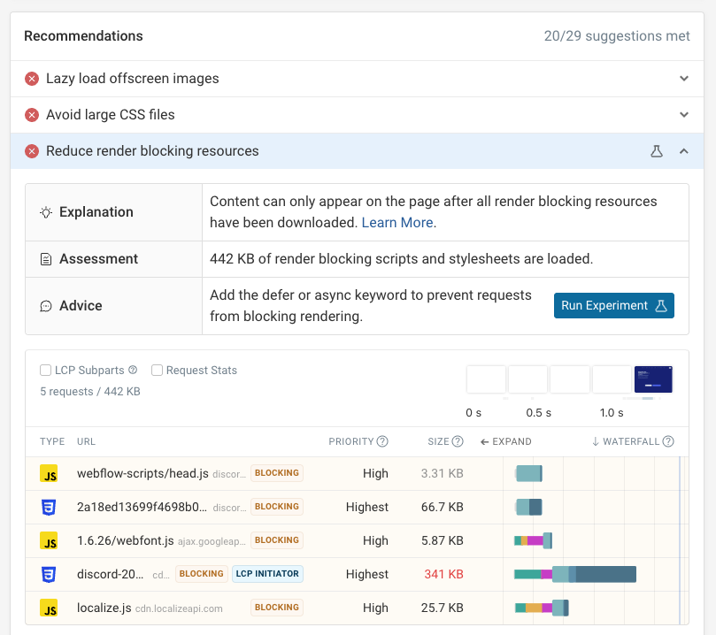Click the red error icon beside Lazy load offscreen images
Image resolution: width=716 pixels, height=635 pixels.
coord(32,79)
